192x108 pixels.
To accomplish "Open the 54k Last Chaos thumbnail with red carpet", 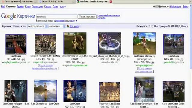I will pos(16,44).
